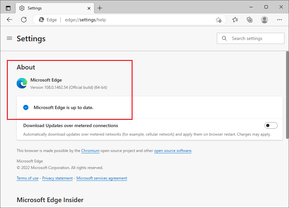Click the search magnifier in Search settings
Image resolution: width=289 pixels, height=208 pixels.
point(224,38)
